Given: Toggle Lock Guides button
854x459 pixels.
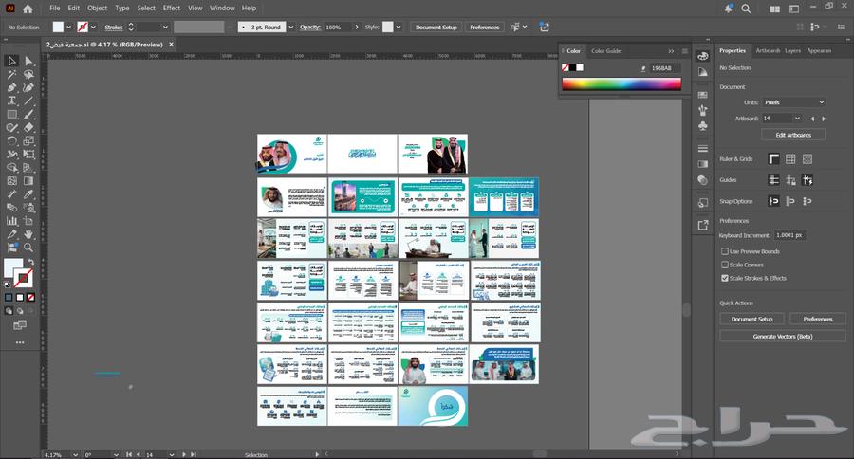Looking at the screenshot, I should click(790, 180).
